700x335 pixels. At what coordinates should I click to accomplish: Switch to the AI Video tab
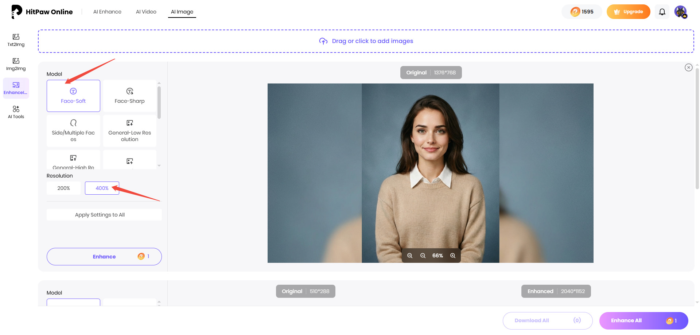tap(146, 11)
